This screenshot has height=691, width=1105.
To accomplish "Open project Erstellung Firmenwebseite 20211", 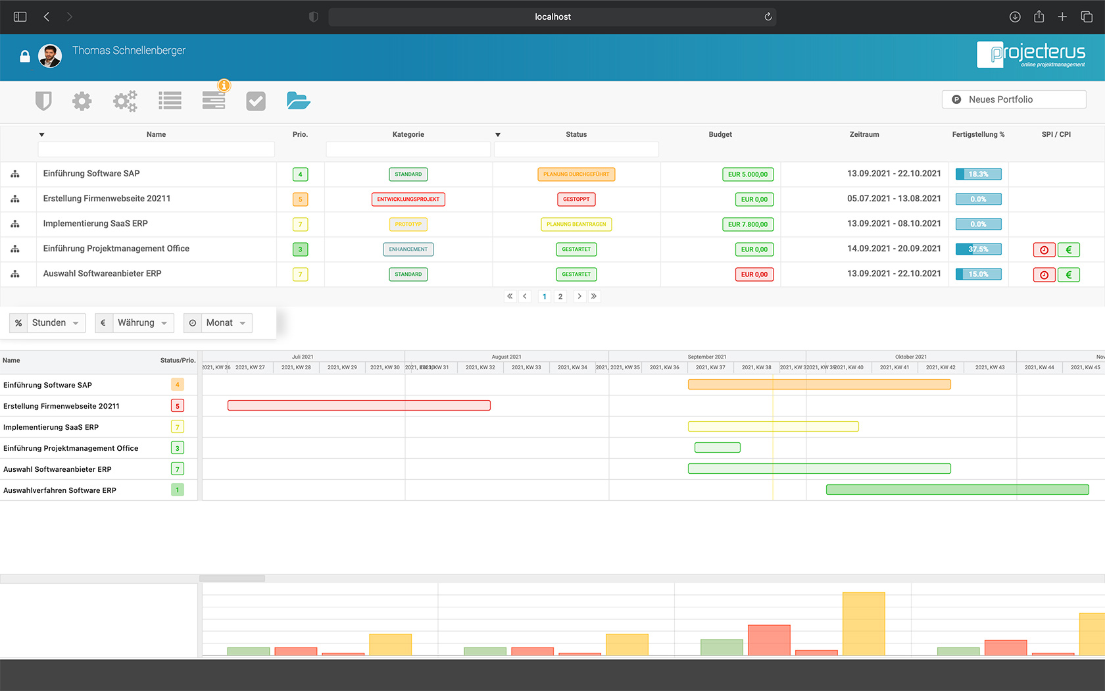I will tap(107, 199).
